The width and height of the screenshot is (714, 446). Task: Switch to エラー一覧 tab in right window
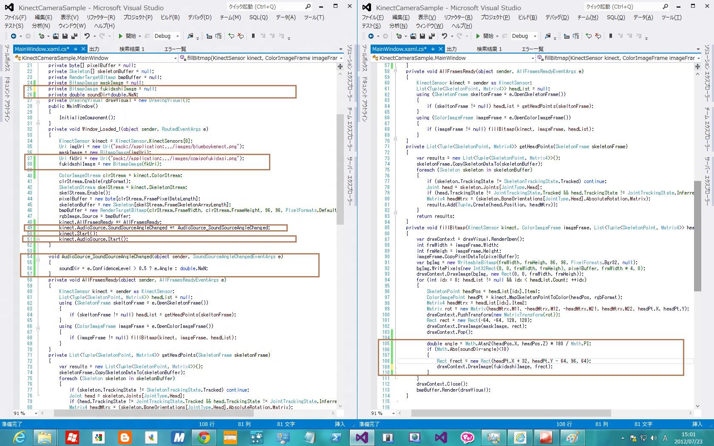coord(533,49)
